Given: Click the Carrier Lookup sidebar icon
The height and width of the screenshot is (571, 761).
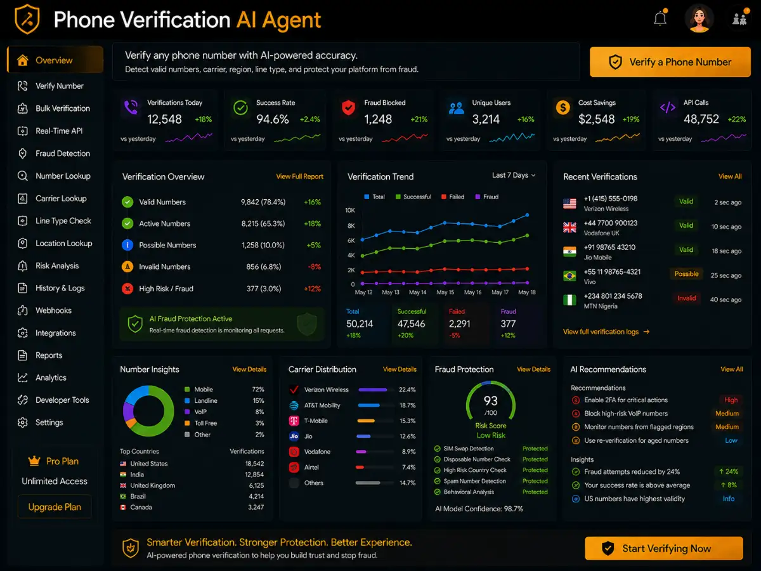Looking at the screenshot, I should (23, 199).
